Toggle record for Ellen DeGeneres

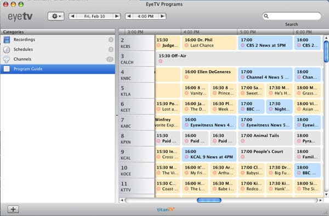tap(186, 77)
